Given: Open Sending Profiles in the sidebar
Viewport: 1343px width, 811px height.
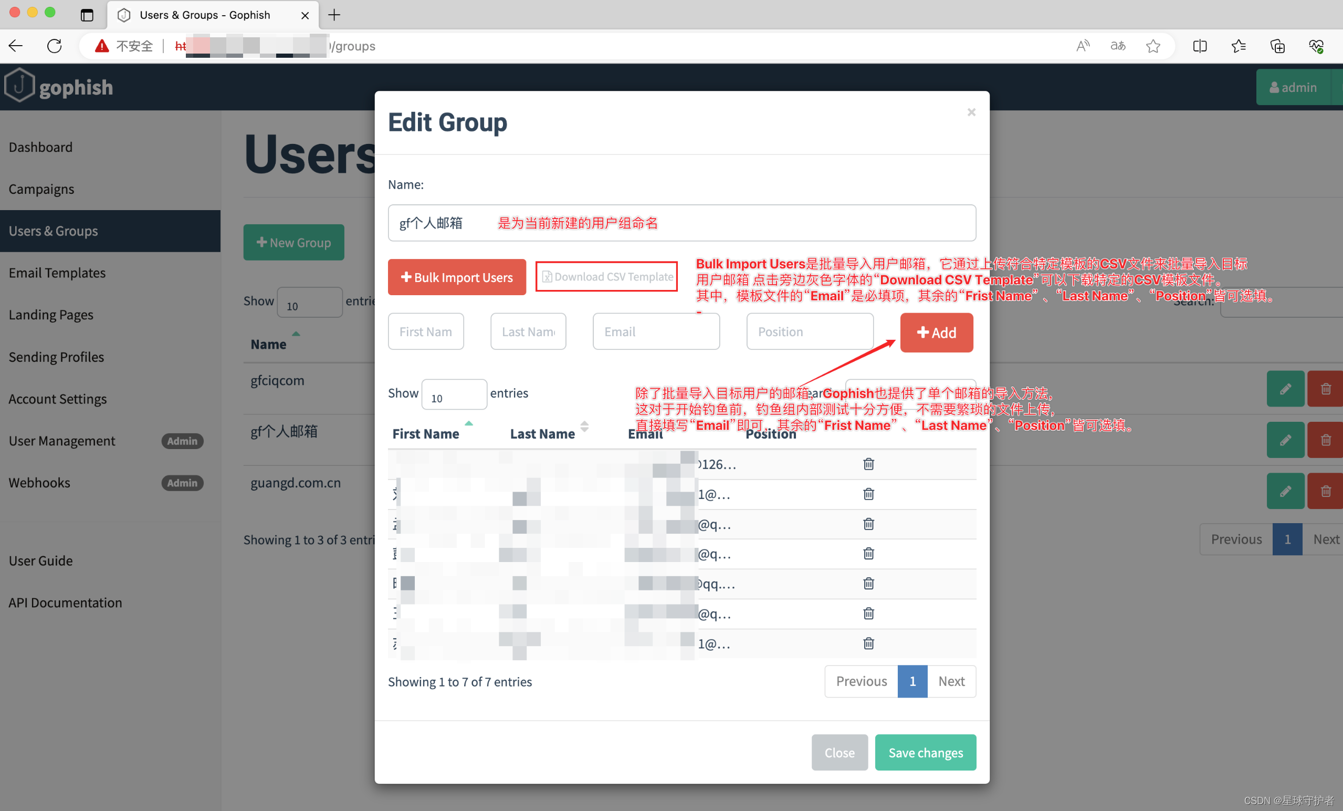Looking at the screenshot, I should [56, 357].
